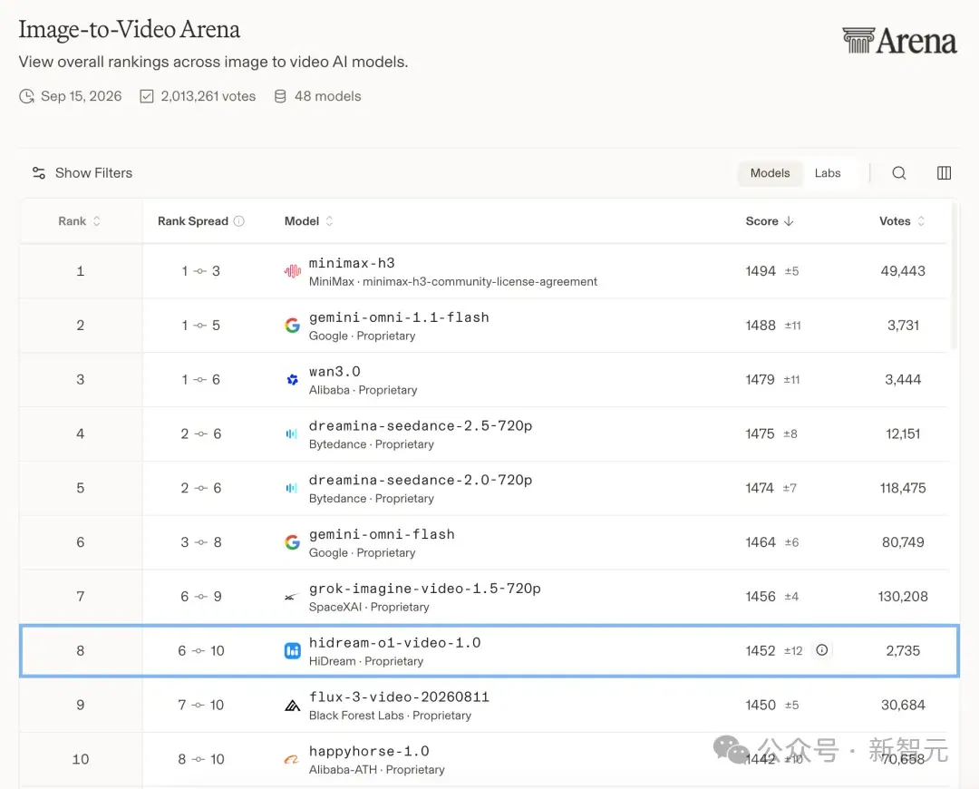Click rank spread 1 to 3
The height and width of the screenshot is (789, 979).
(x=201, y=271)
